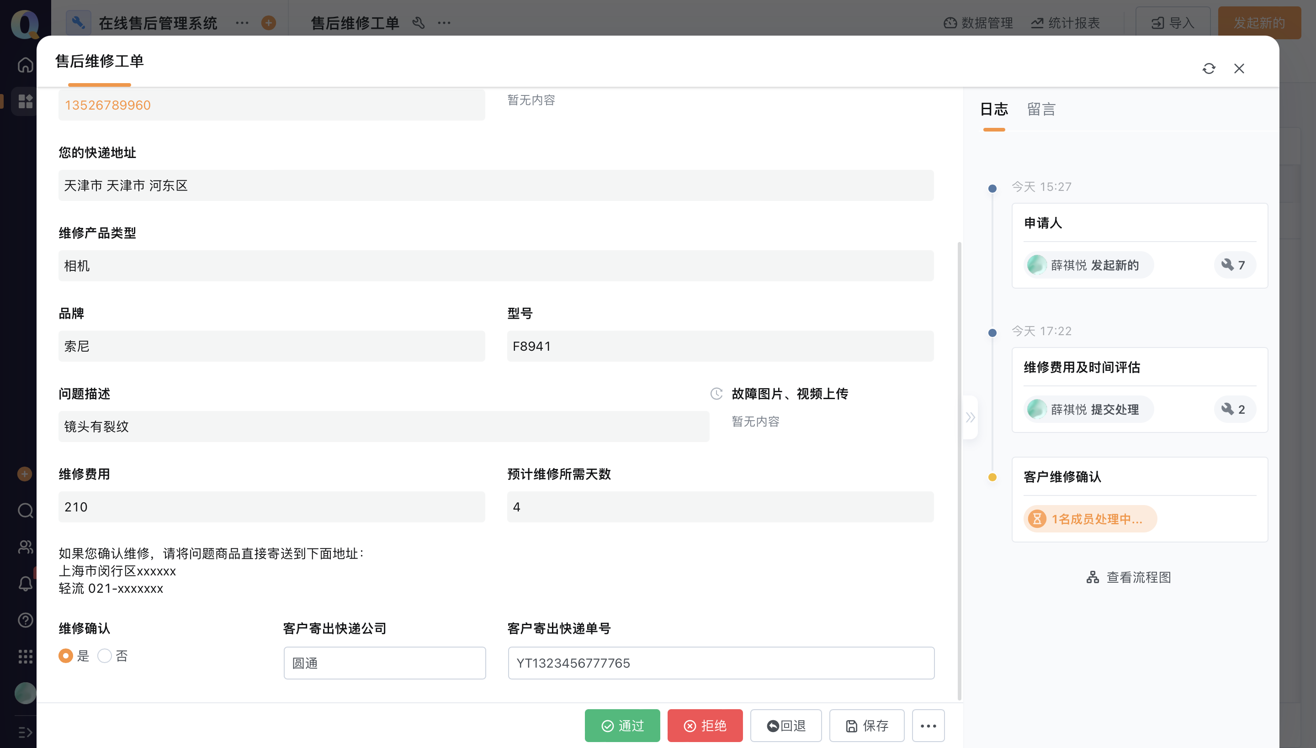The height and width of the screenshot is (748, 1316).
Task: Click the yellow 客户维修确认 timeline dot
Action: [x=992, y=477]
